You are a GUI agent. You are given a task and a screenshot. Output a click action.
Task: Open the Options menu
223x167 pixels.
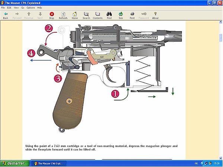point(30,8)
